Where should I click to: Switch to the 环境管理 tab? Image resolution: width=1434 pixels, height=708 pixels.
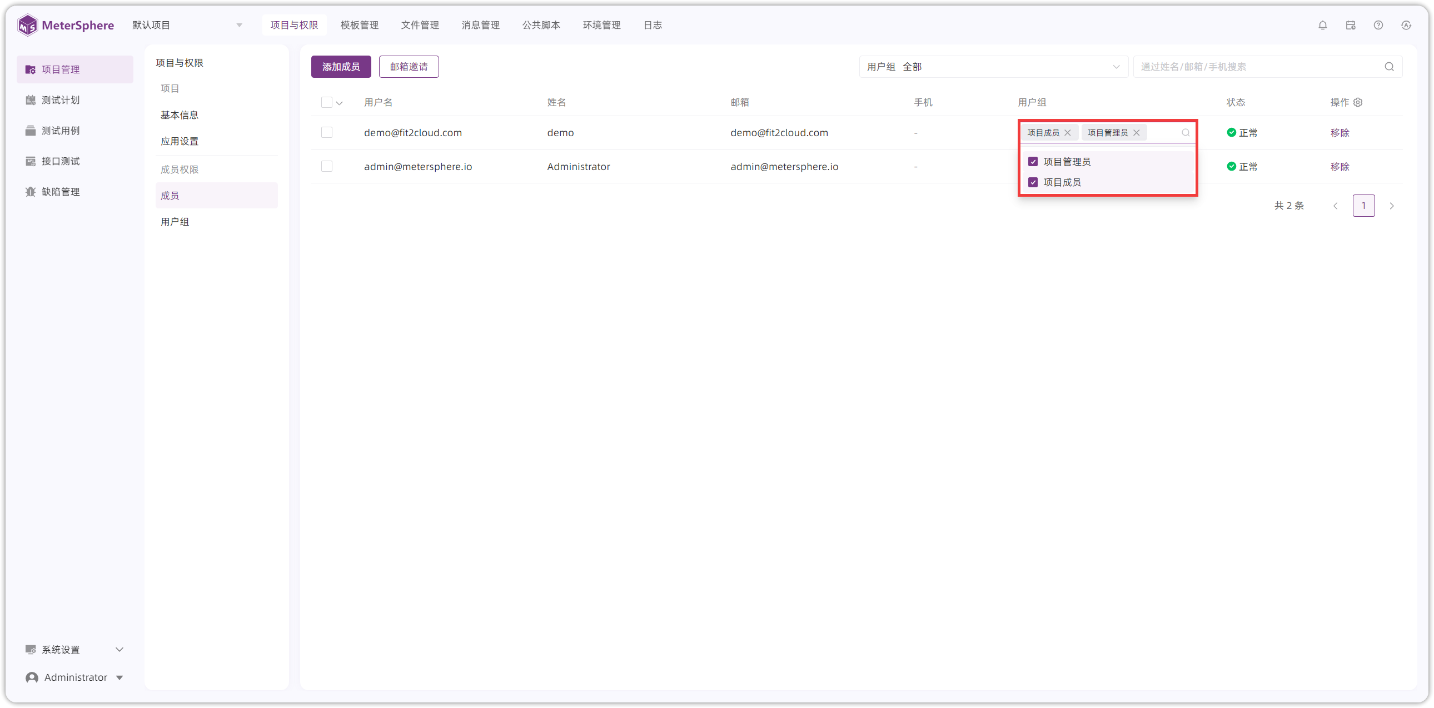click(602, 25)
